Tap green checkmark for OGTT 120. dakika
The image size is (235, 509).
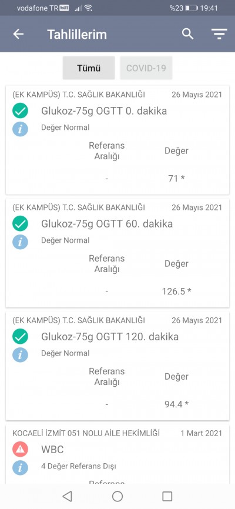tap(20, 337)
